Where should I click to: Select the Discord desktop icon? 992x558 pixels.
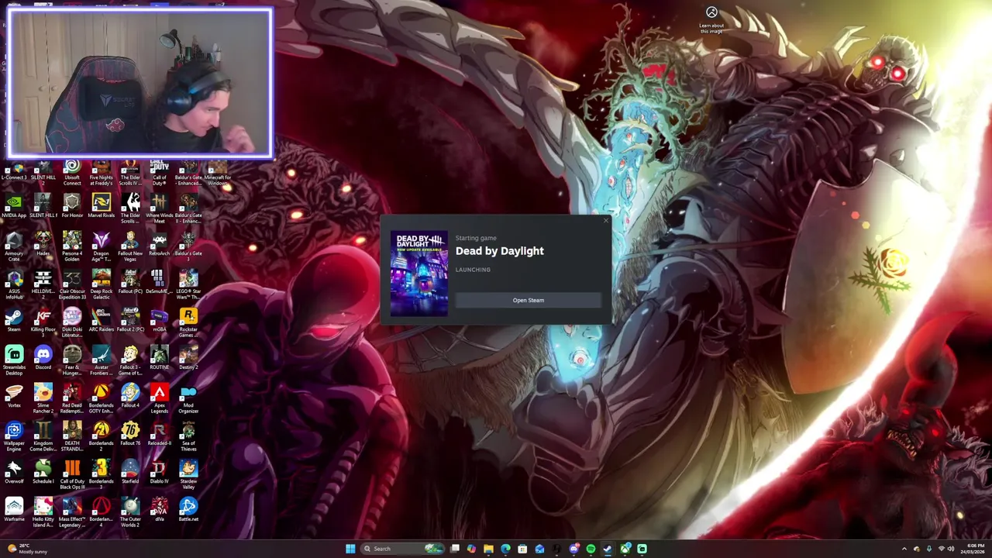(x=43, y=358)
